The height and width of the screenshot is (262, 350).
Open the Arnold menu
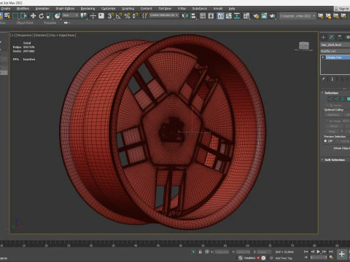point(218,9)
